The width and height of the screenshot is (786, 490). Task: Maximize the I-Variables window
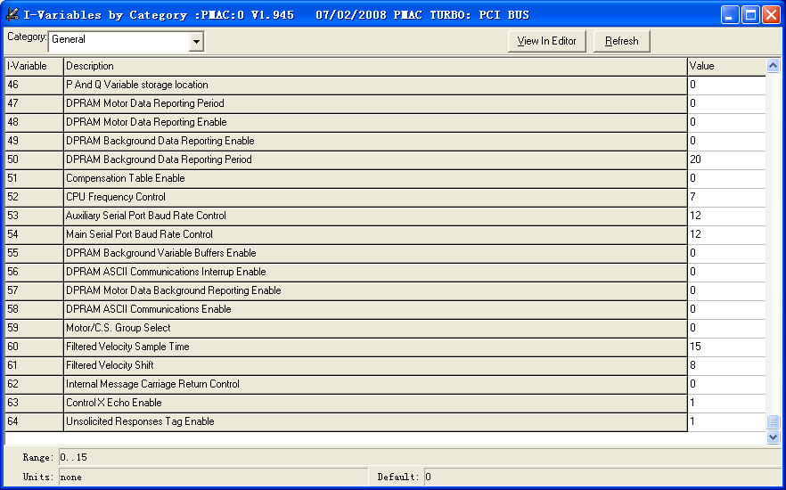(751, 14)
